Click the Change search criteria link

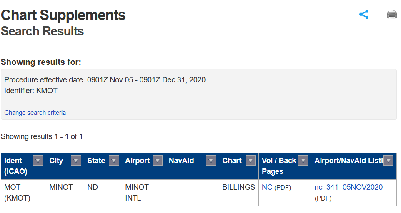pos(35,113)
